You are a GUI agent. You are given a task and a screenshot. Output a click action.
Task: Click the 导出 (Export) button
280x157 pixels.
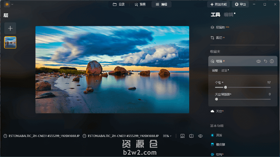(x=240, y=4)
